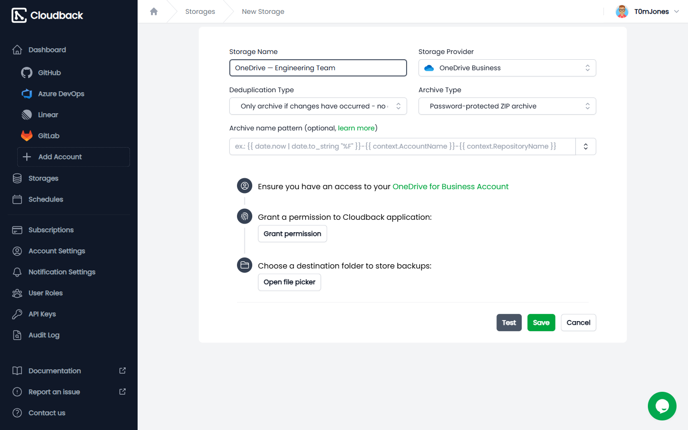Open API Keys page
The image size is (688, 430).
point(42,314)
